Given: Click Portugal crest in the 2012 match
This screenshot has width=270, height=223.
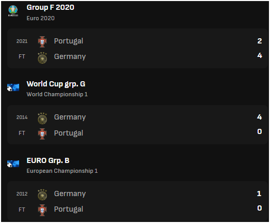Looking at the screenshot, I should click(x=42, y=210).
